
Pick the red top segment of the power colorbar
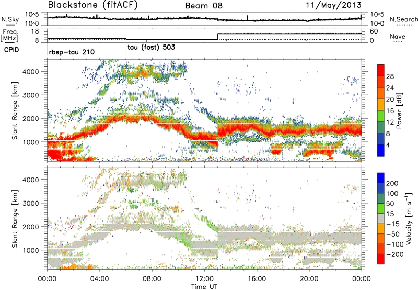pos(381,70)
